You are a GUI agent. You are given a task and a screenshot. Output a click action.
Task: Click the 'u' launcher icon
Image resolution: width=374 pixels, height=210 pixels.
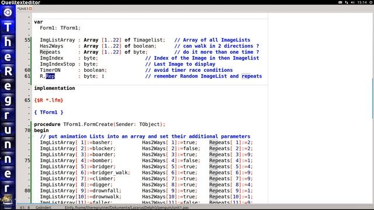coord(8,129)
